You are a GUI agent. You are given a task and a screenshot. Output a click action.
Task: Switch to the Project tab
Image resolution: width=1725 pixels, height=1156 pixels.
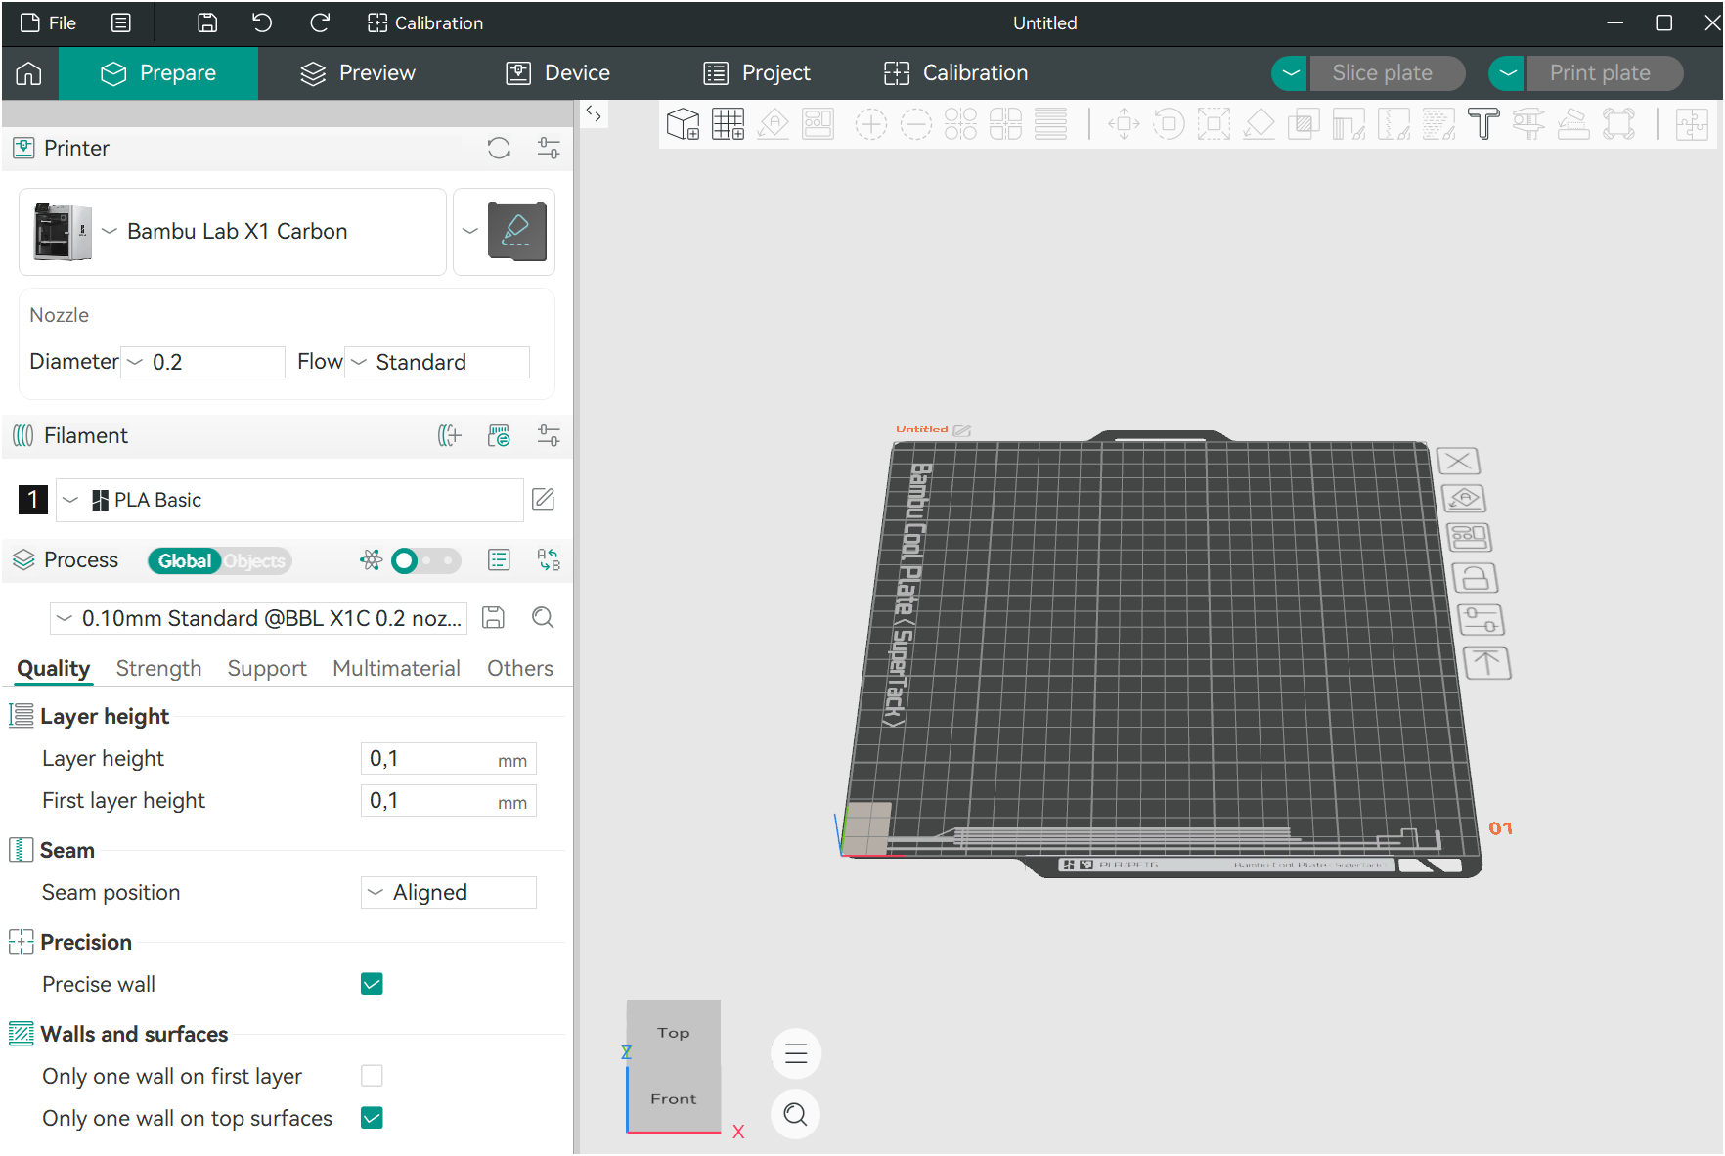[757, 73]
